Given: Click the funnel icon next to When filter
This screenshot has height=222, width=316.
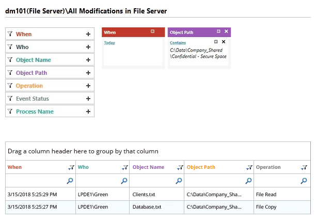Looking at the screenshot, I should [10, 34].
